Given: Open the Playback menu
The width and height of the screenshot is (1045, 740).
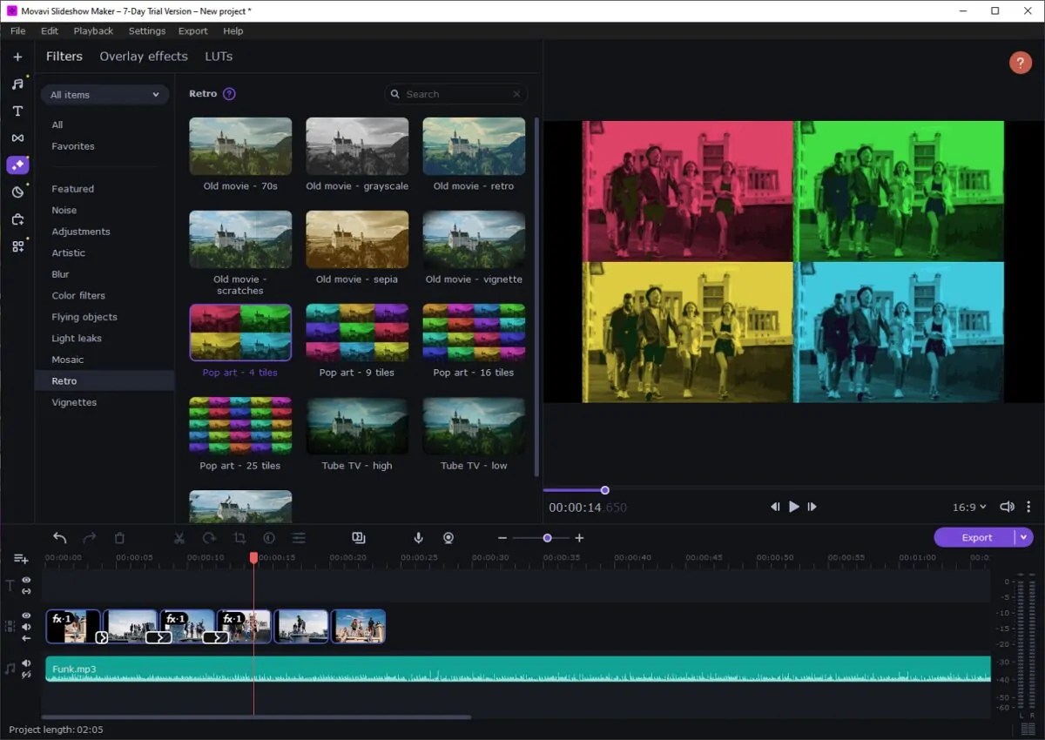Looking at the screenshot, I should tap(92, 30).
